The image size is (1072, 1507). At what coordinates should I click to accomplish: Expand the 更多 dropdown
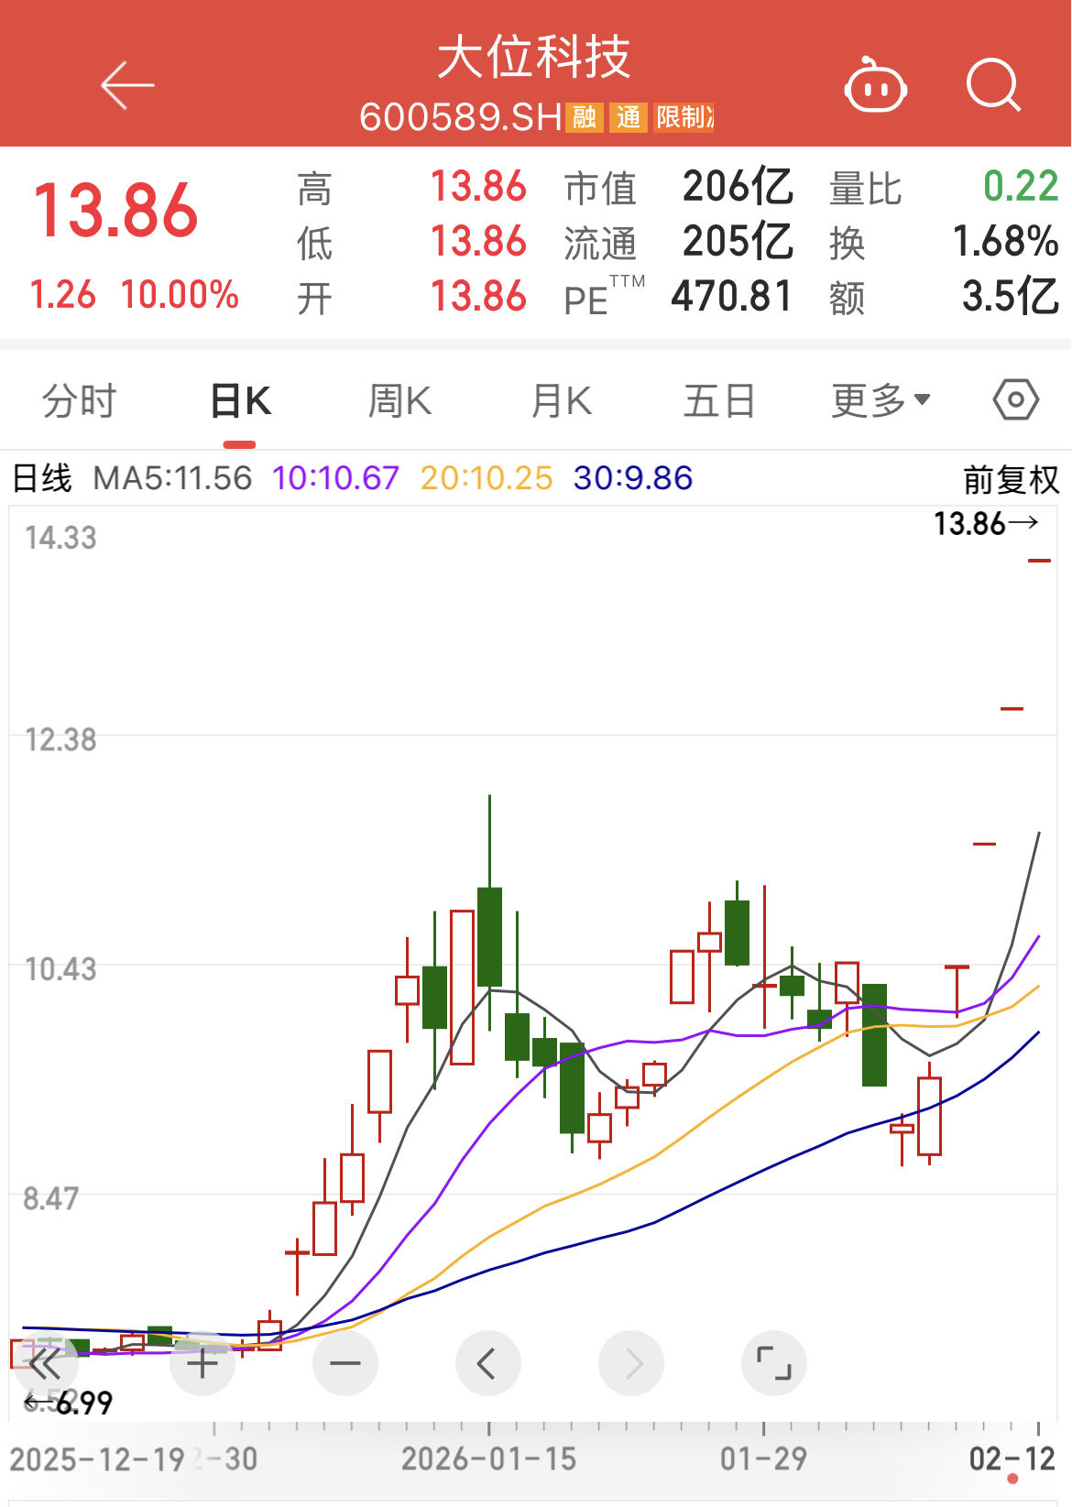[x=881, y=400]
